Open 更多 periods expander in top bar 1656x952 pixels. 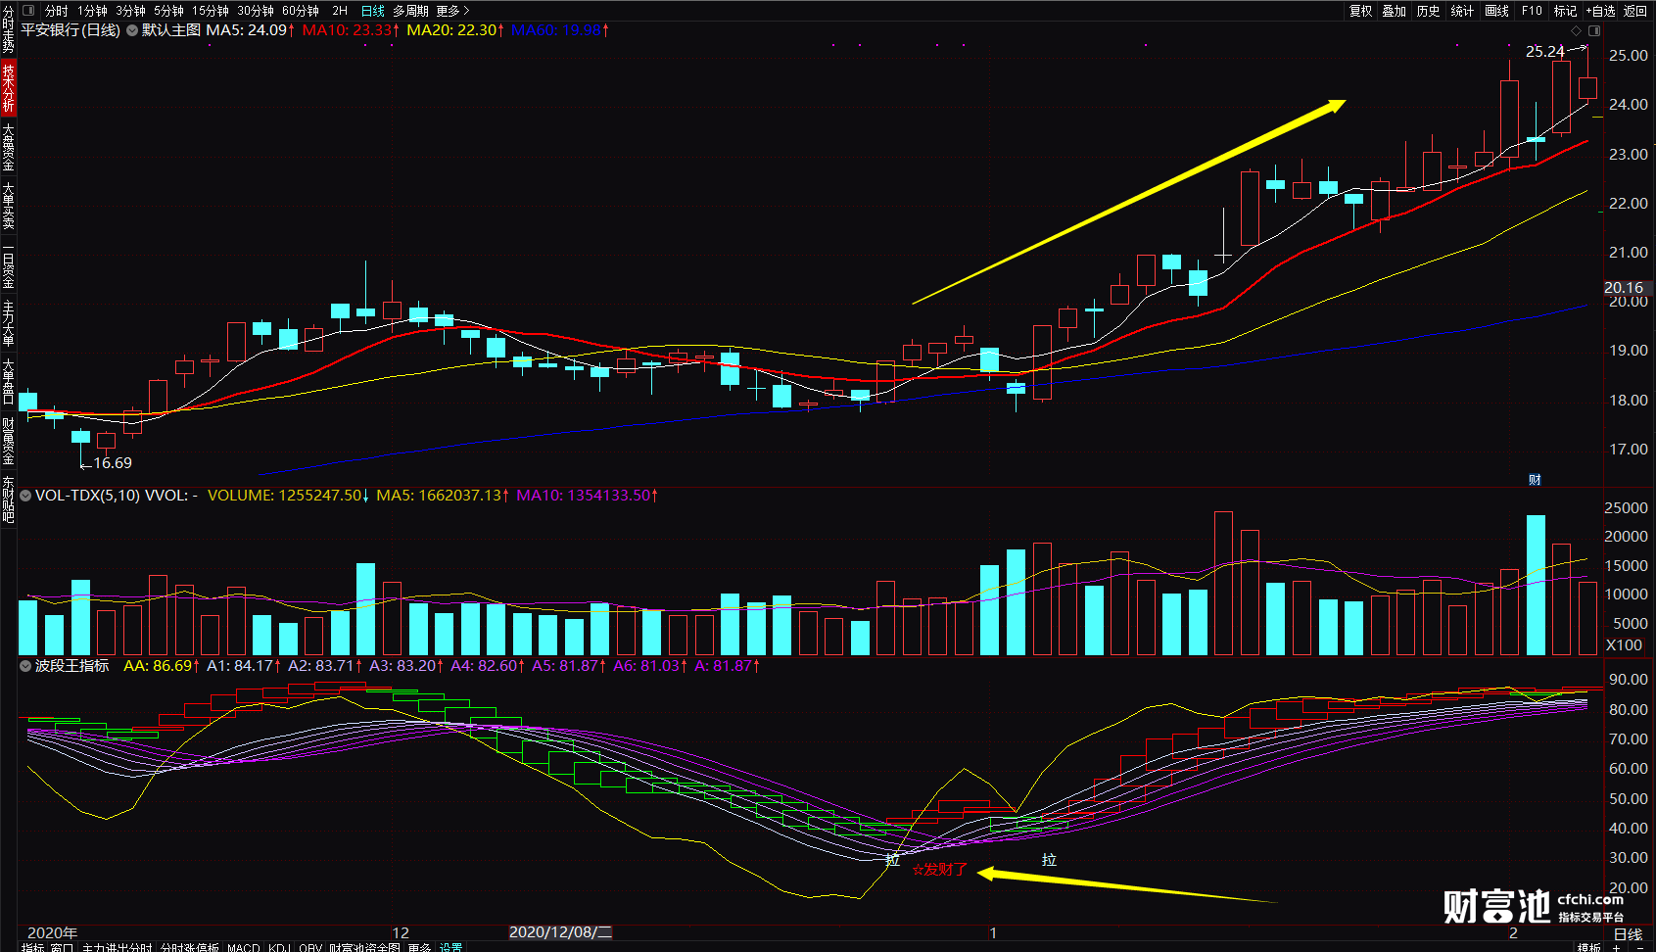pos(452,11)
